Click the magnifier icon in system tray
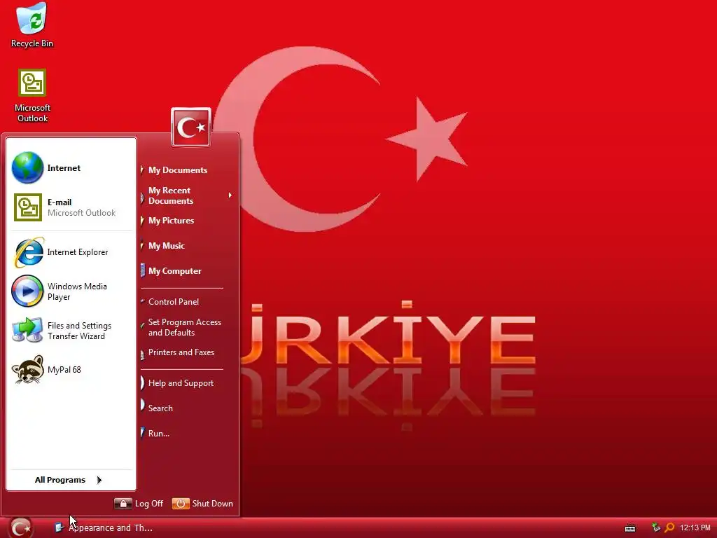717x538 pixels. 669,528
